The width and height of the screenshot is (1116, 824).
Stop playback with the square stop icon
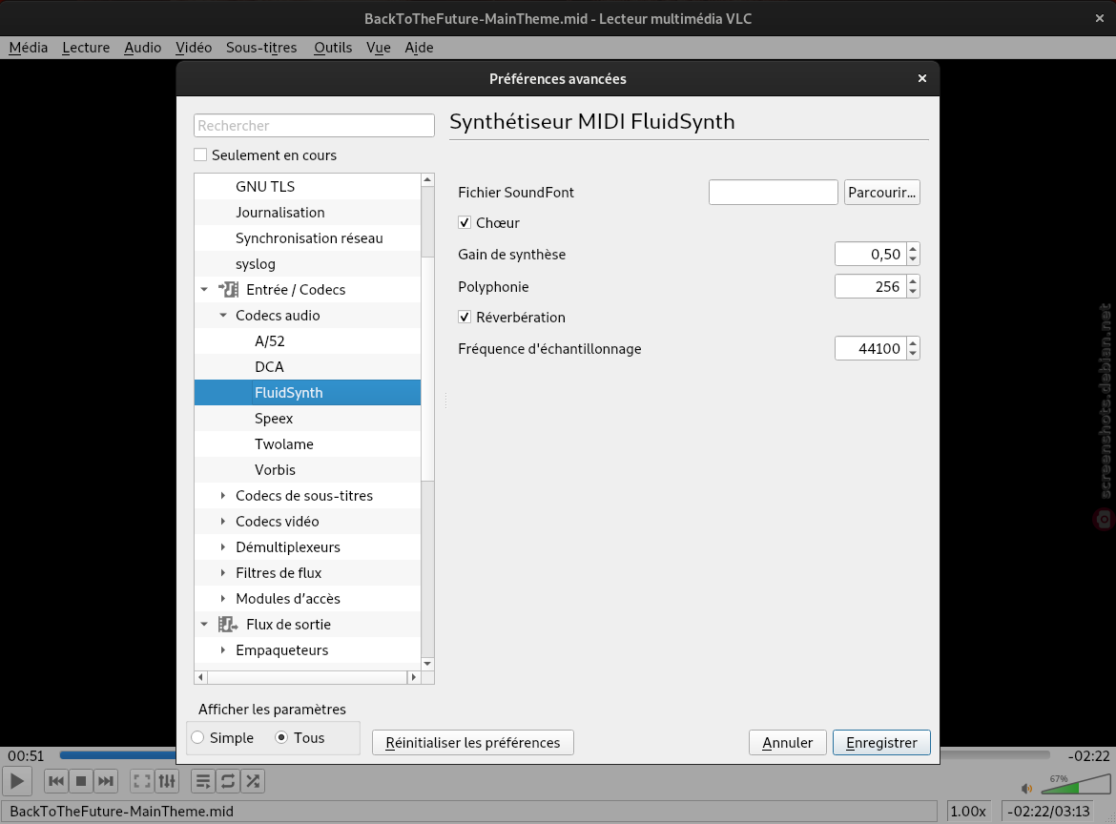(81, 781)
